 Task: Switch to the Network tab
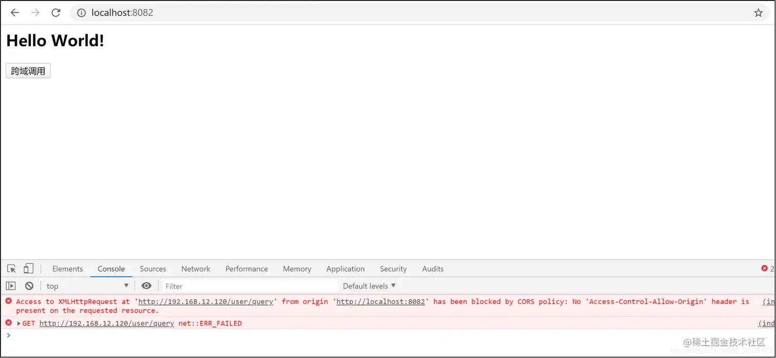click(x=196, y=269)
